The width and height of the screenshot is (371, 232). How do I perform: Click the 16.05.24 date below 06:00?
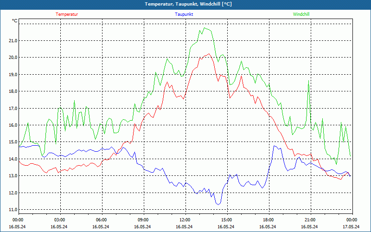[x=101, y=227]
